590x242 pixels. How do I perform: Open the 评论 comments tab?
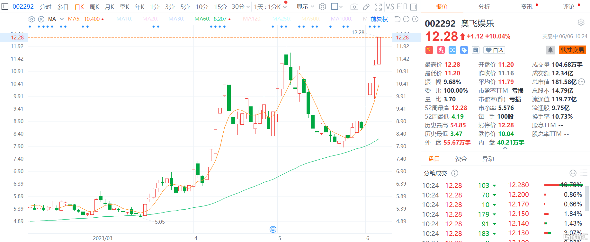click(569, 7)
